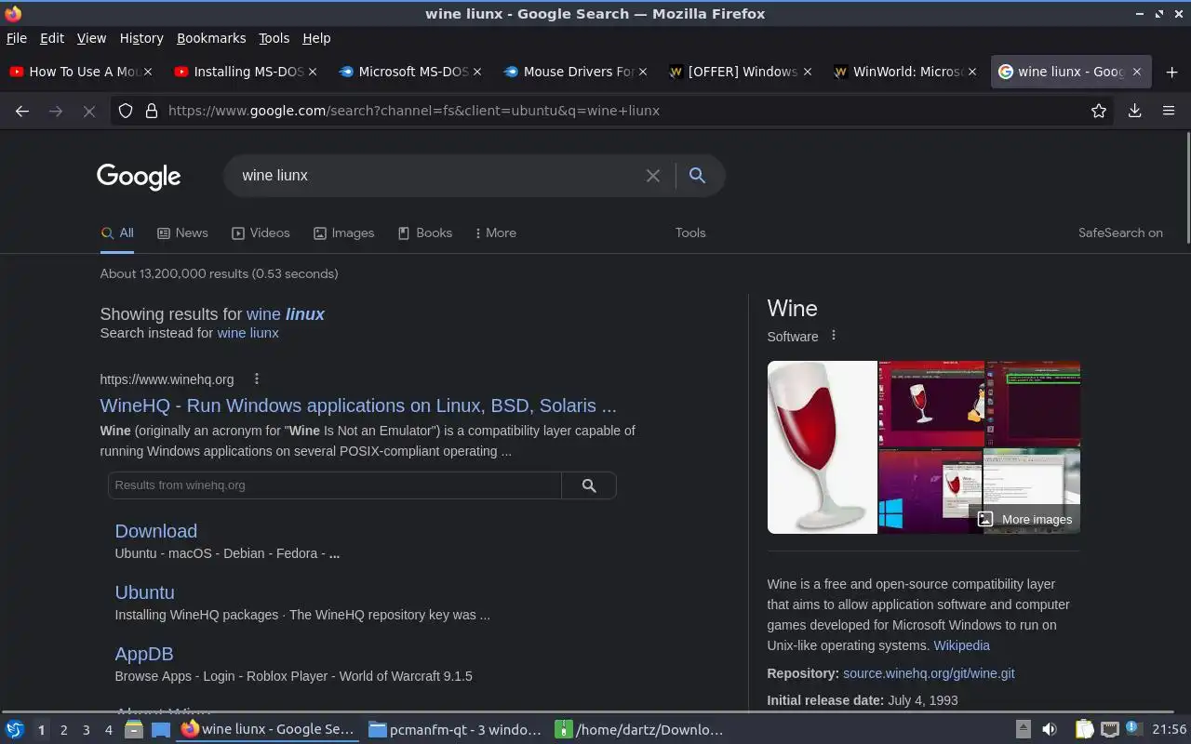
Task: Close the '[OFFER] Windows' tab
Action: (x=808, y=72)
